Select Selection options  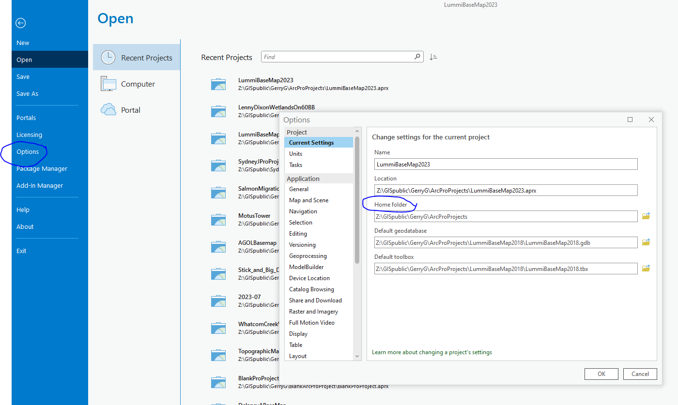pyautogui.click(x=319, y=222)
